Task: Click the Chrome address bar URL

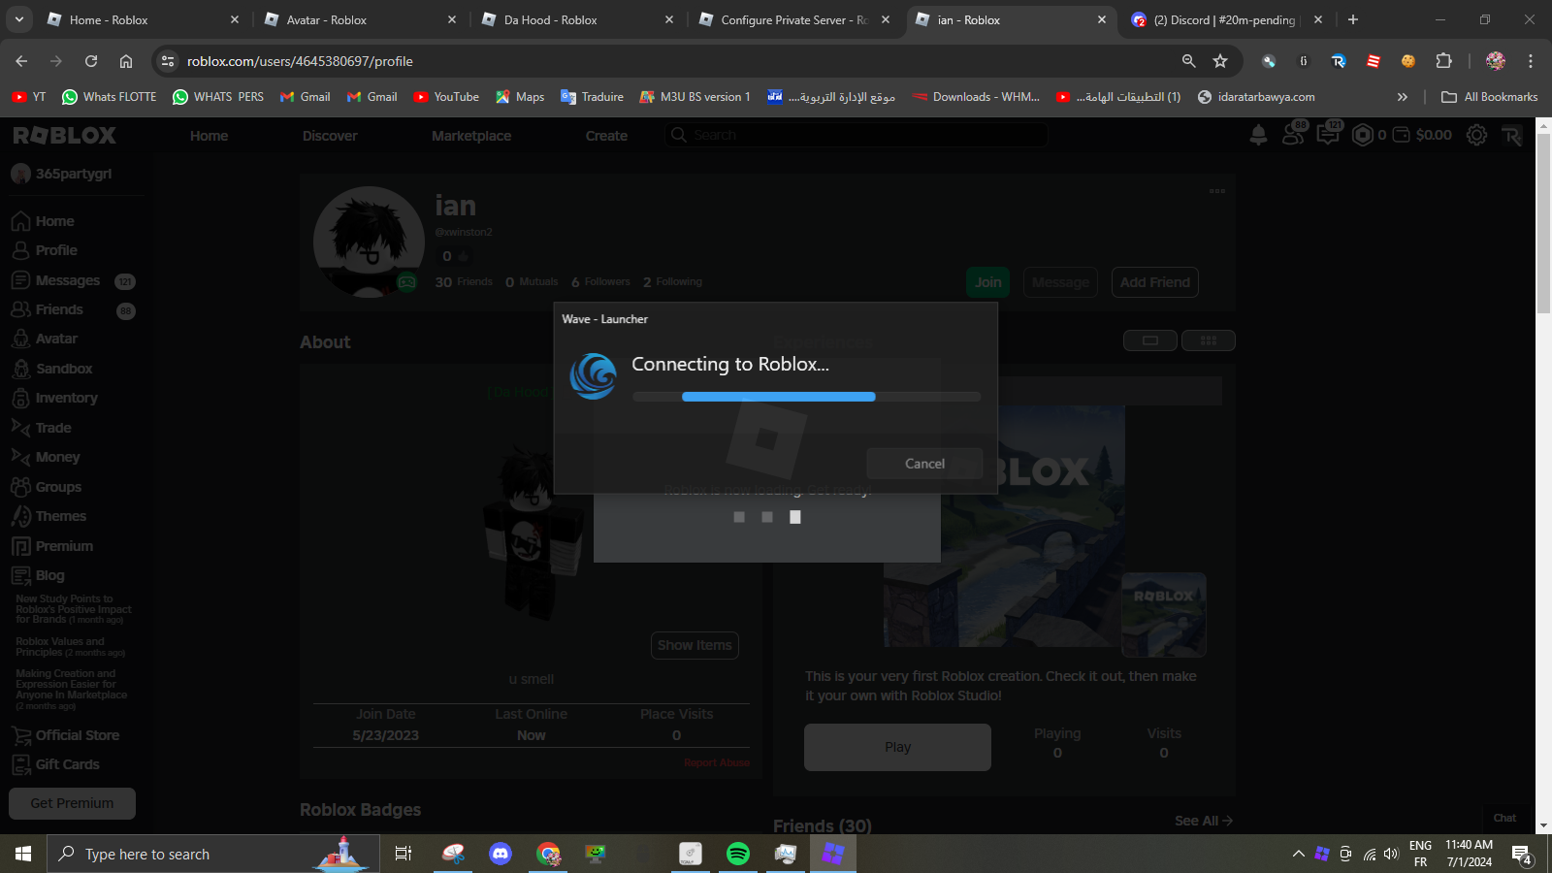Action: (300, 61)
